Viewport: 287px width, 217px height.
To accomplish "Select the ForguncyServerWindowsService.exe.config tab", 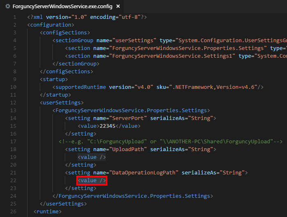I will [62, 7].
